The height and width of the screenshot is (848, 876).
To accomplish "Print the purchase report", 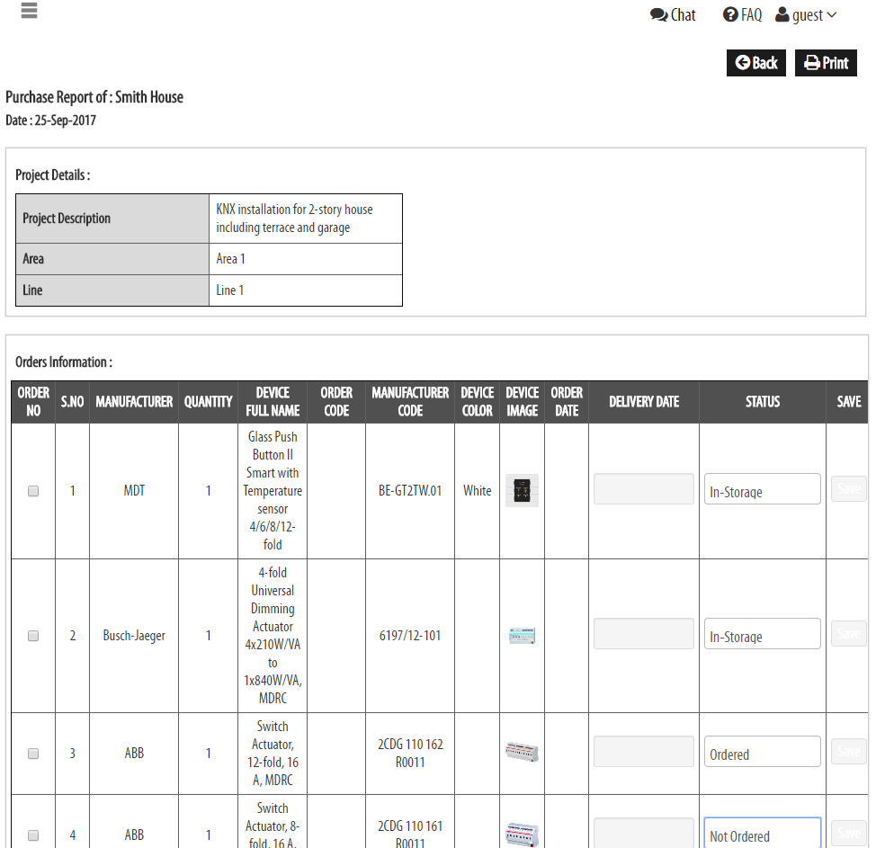I will coord(826,63).
